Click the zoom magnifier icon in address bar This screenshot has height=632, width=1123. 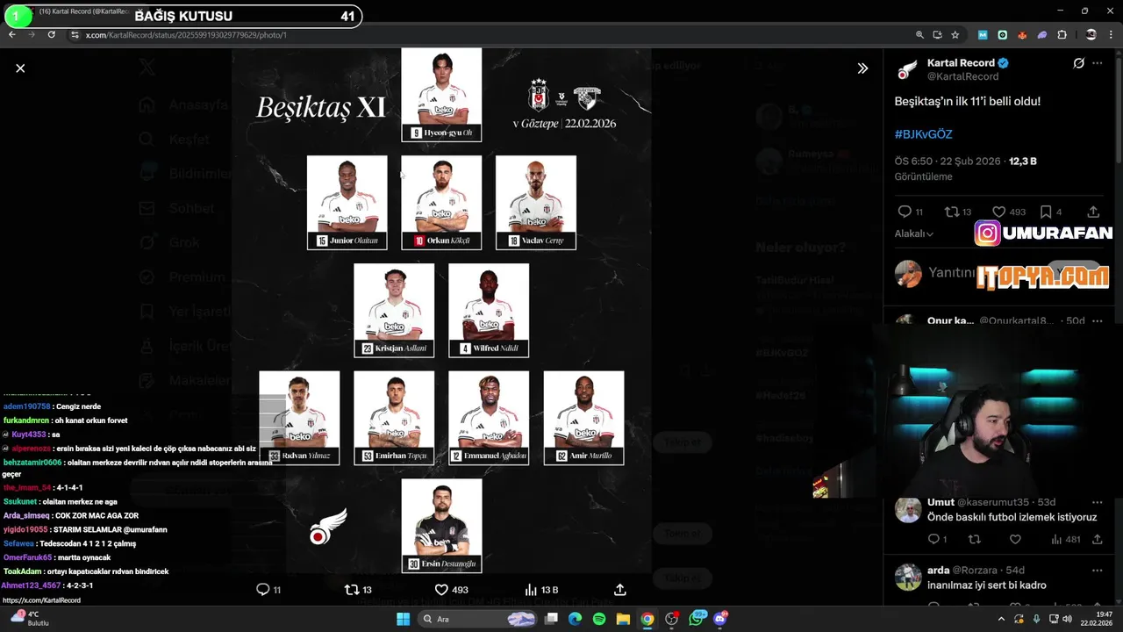[x=919, y=34]
